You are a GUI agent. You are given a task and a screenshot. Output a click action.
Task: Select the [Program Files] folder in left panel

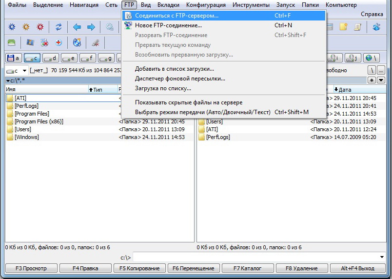32,114
